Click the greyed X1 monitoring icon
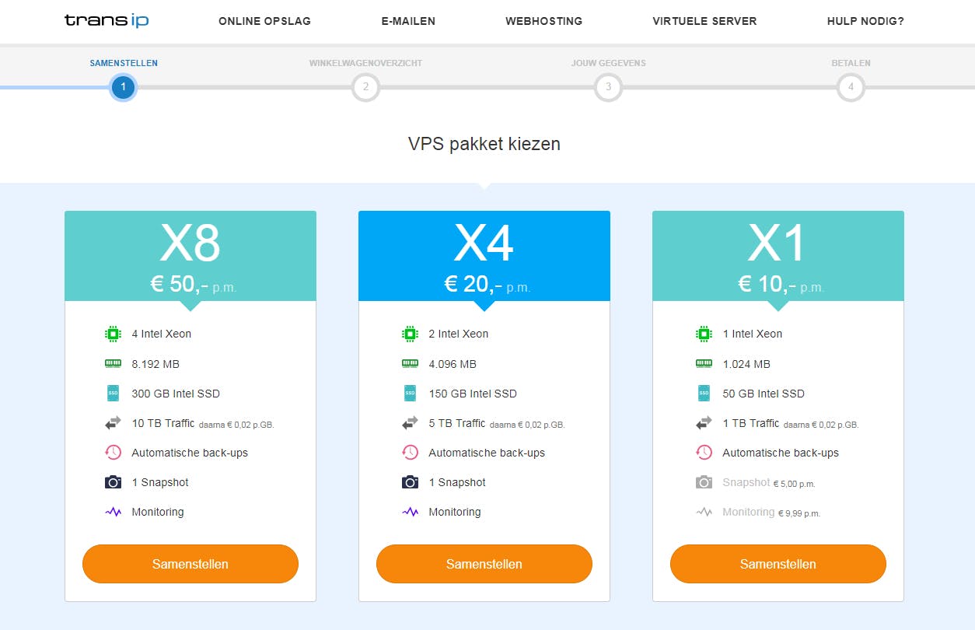Screen dimensions: 975x630 [x=704, y=512]
